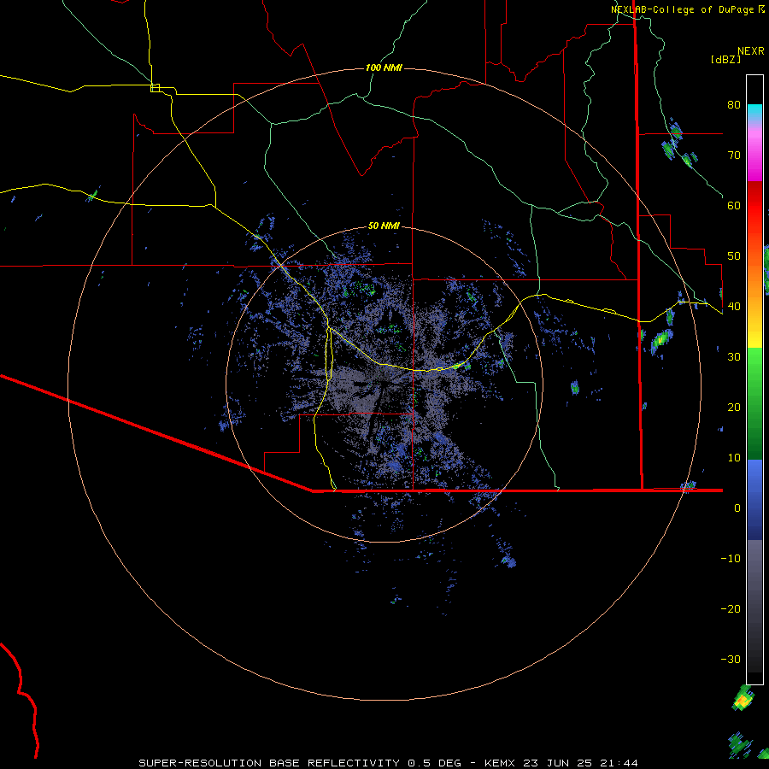Click the 10 dBZ scale value
Viewport: 769px width, 769px height.
734,458
